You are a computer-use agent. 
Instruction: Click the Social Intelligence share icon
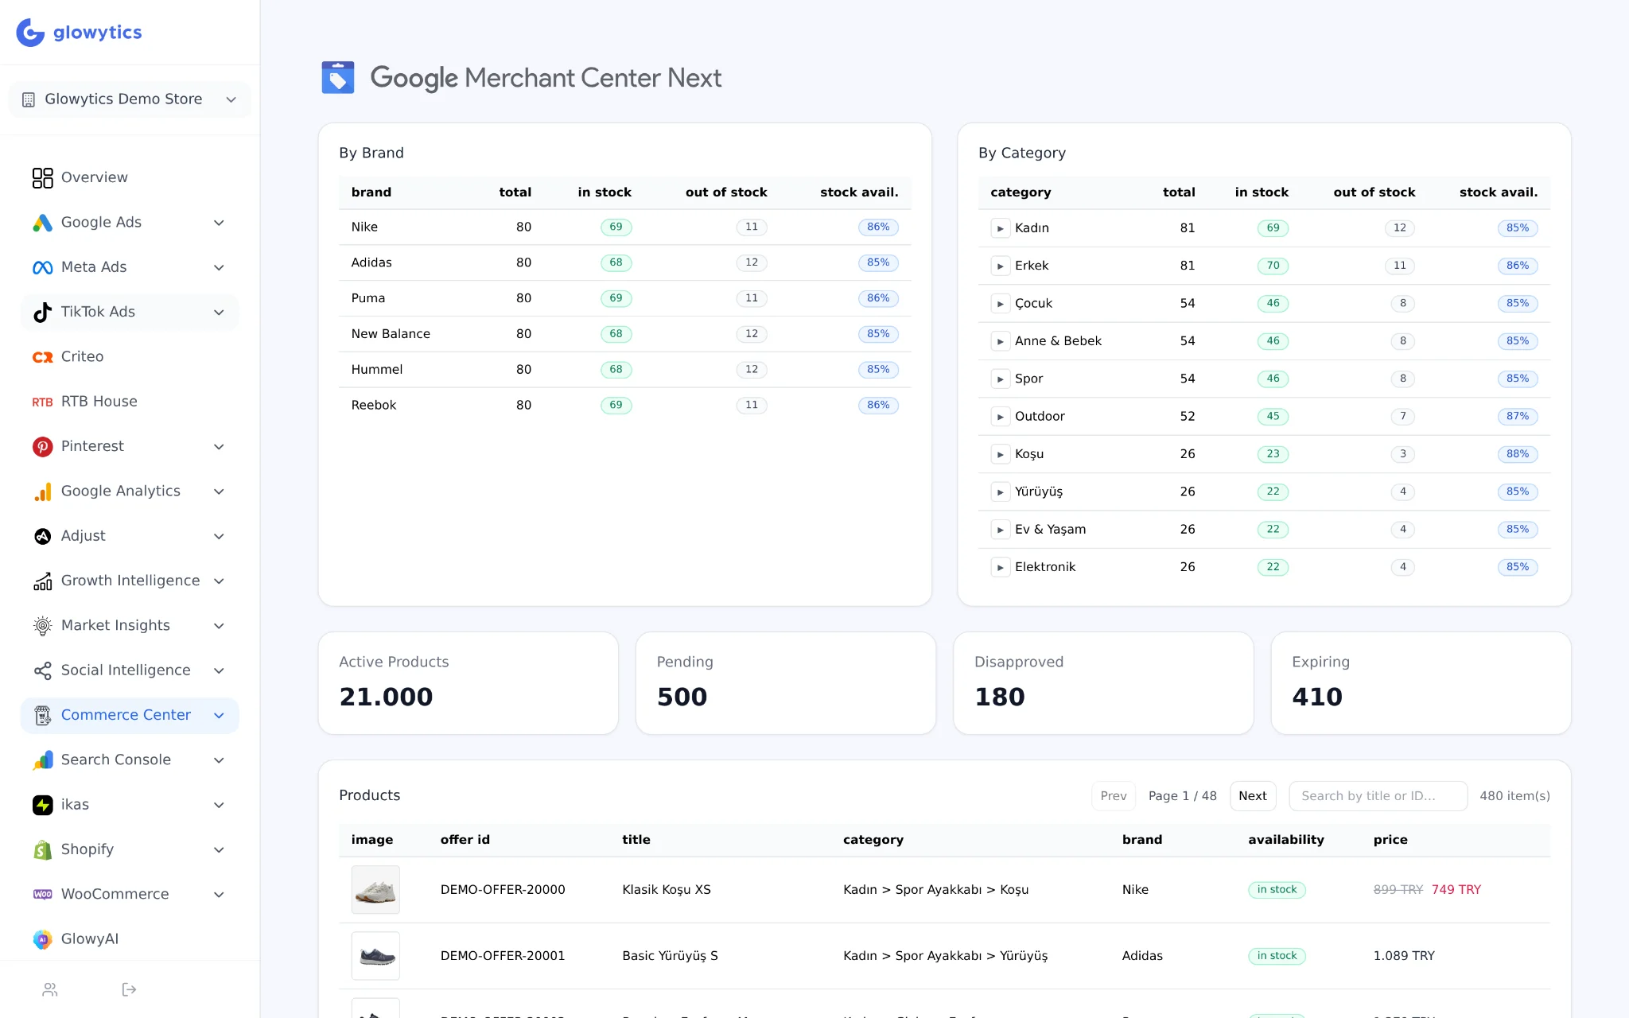tap(43, 670)
